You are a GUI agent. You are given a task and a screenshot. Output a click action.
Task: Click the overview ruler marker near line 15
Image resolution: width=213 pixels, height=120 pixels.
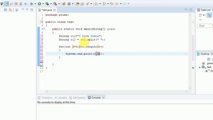pyautogui.click(x=193, y=68)
